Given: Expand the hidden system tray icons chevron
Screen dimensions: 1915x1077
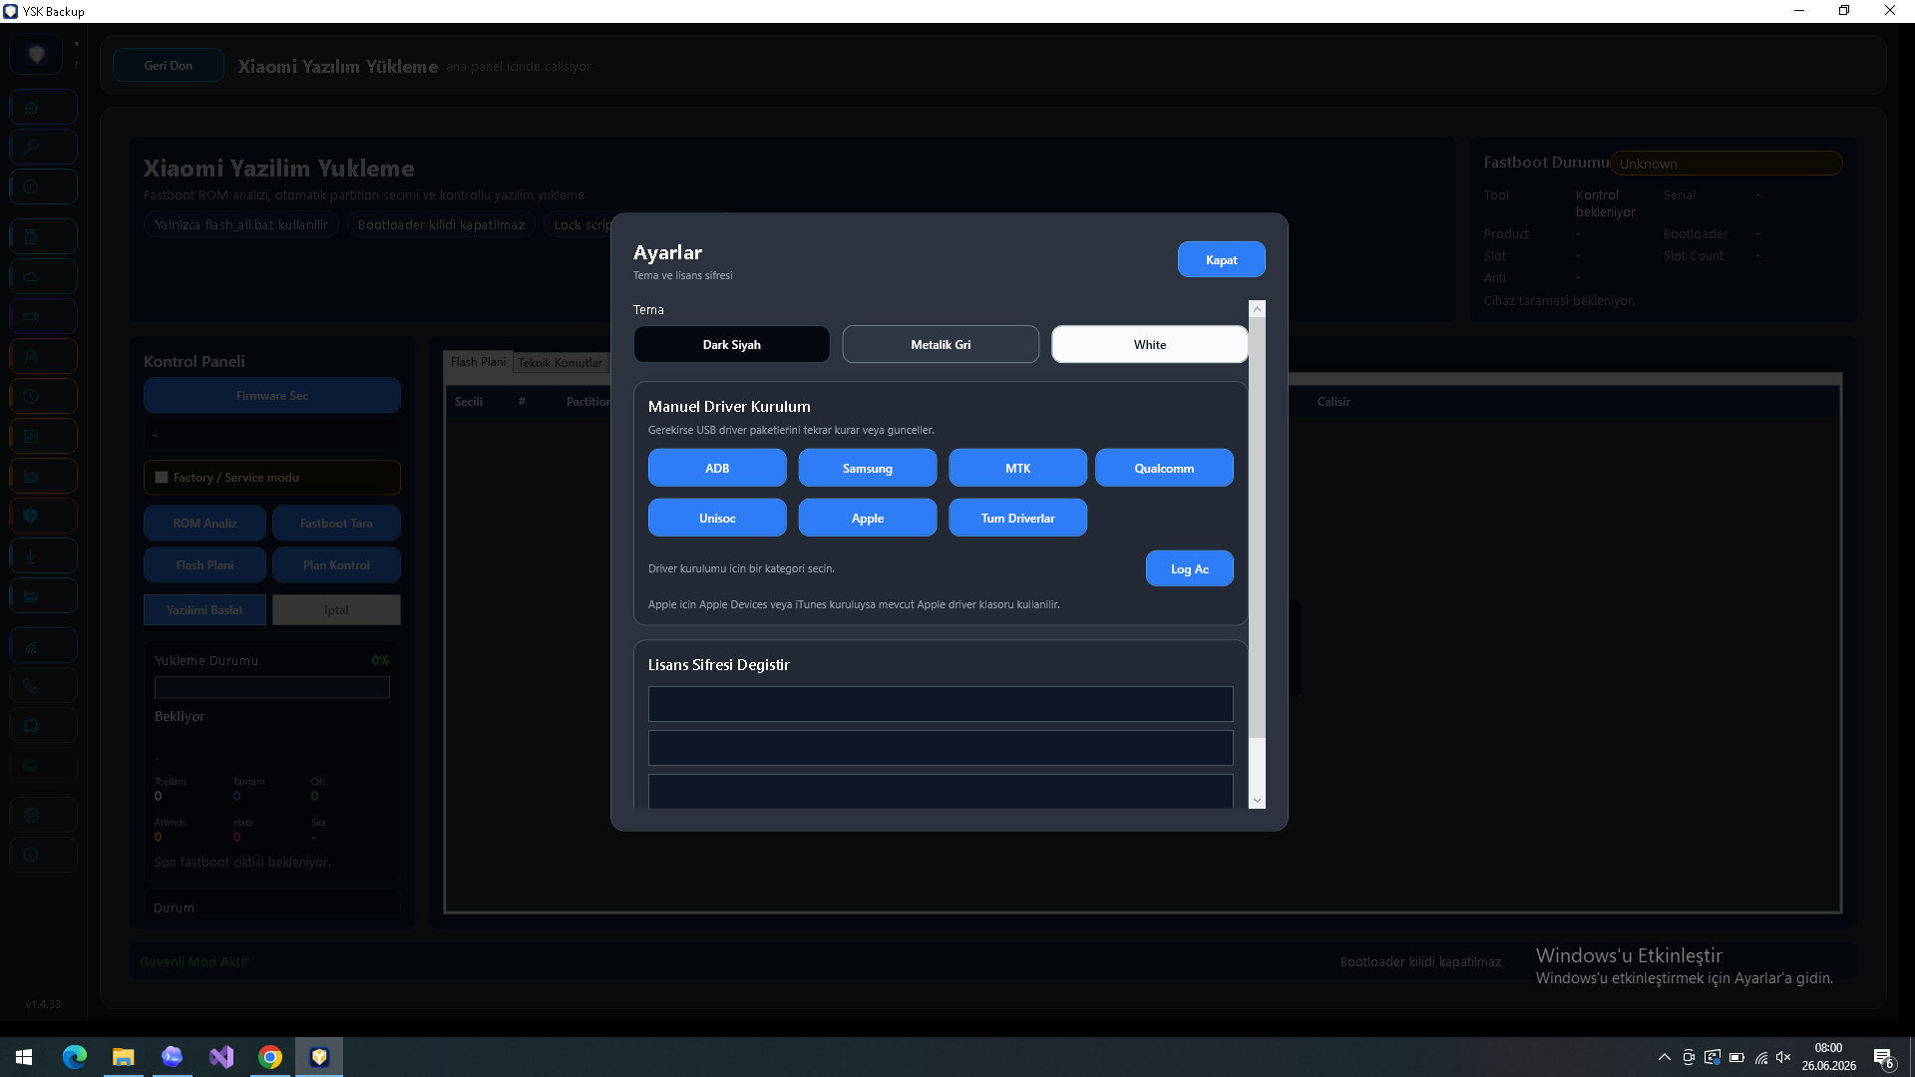Looking at the screenshot, I should [x=1664, y=1057].
